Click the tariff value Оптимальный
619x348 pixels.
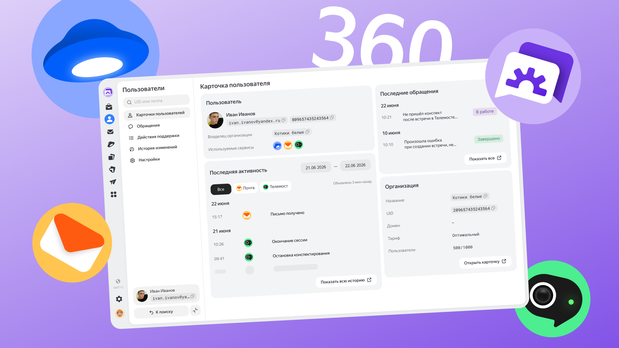point(466,235)
